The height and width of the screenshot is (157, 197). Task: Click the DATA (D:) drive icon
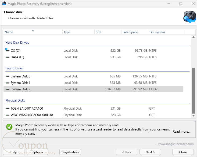click(8, 57)
